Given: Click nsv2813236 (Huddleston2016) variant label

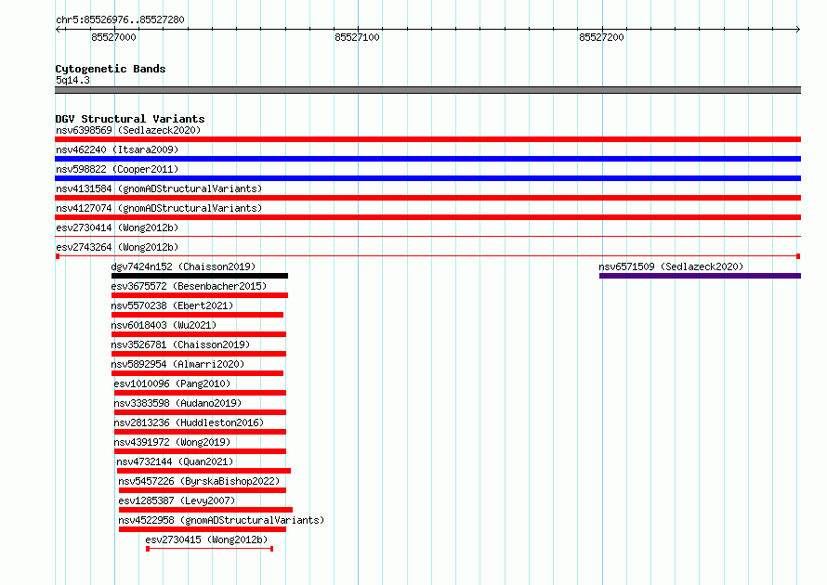Looking at the screenshot, I should (x=189, y=422).
